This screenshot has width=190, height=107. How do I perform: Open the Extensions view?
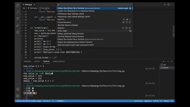[x=18, y=32]
